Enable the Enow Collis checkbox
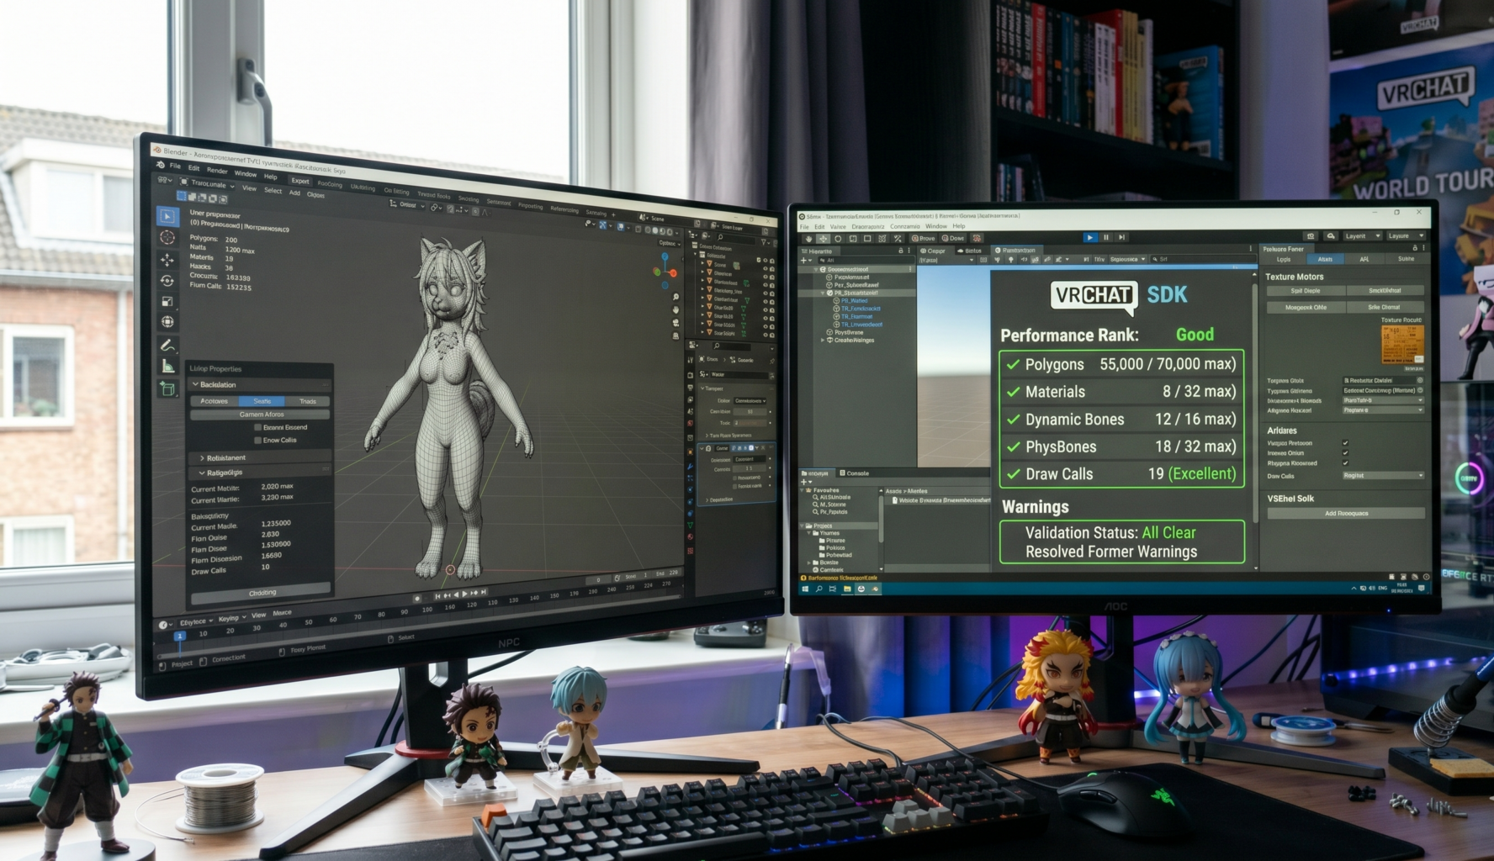Screen dimensions: 1494x861 (257, 441)
